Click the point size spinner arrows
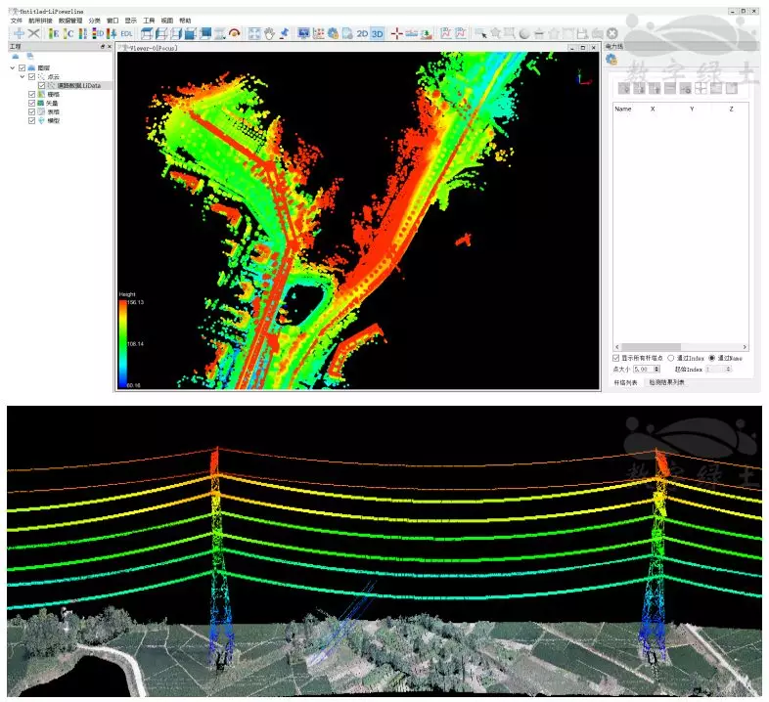This screenshot has width=769, height=702. (656, 370)
